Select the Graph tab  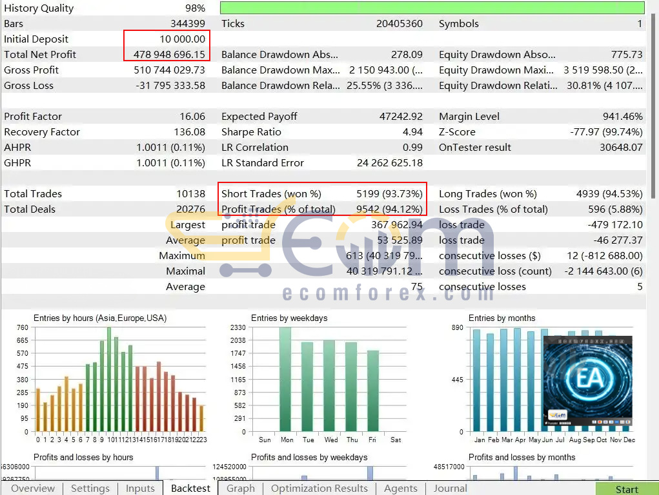pyautogui.click(x=241, y=489)
